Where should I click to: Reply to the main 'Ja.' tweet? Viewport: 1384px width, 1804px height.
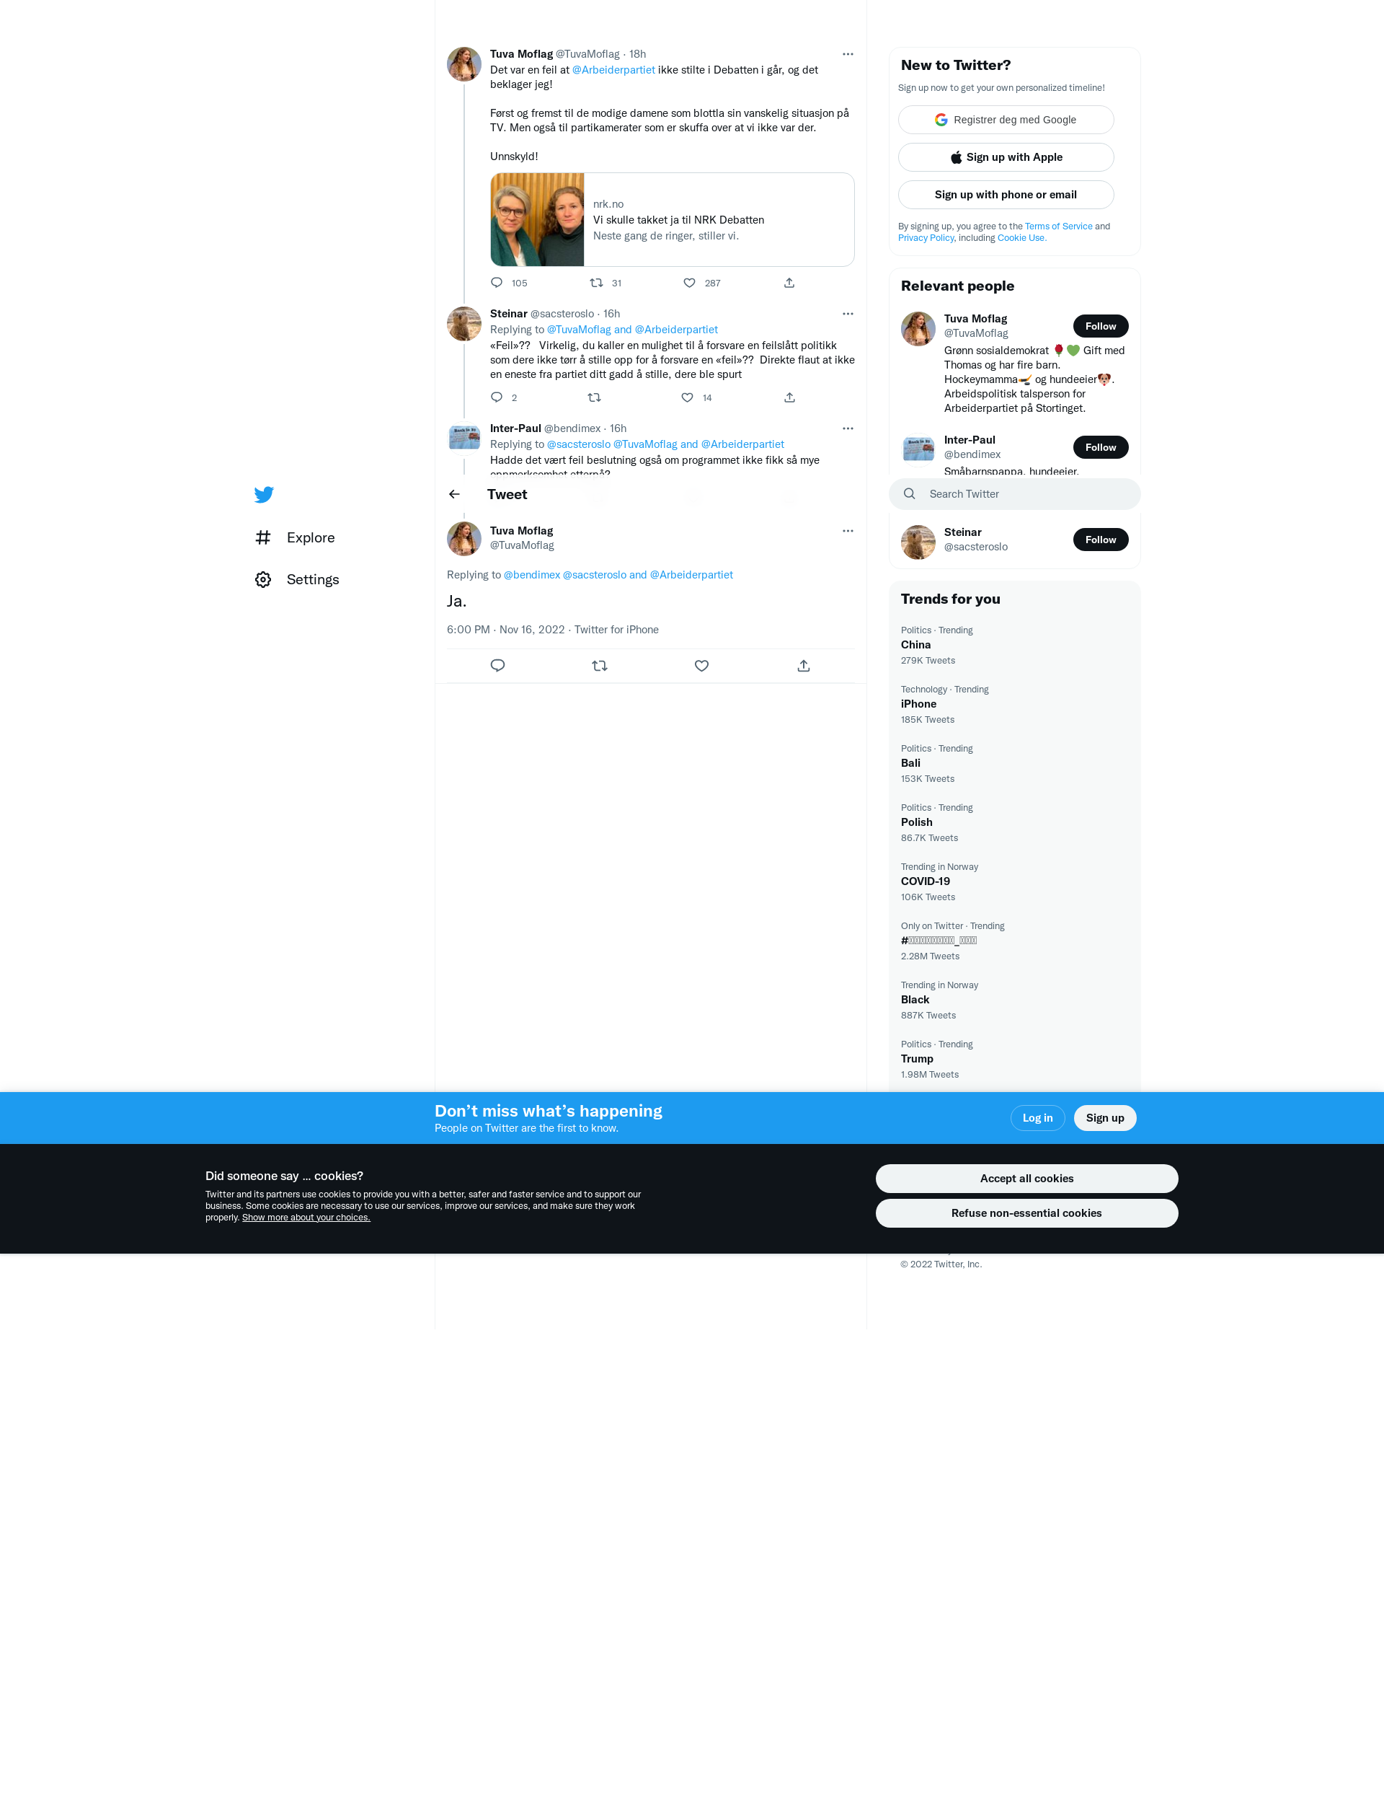point(497,666)
